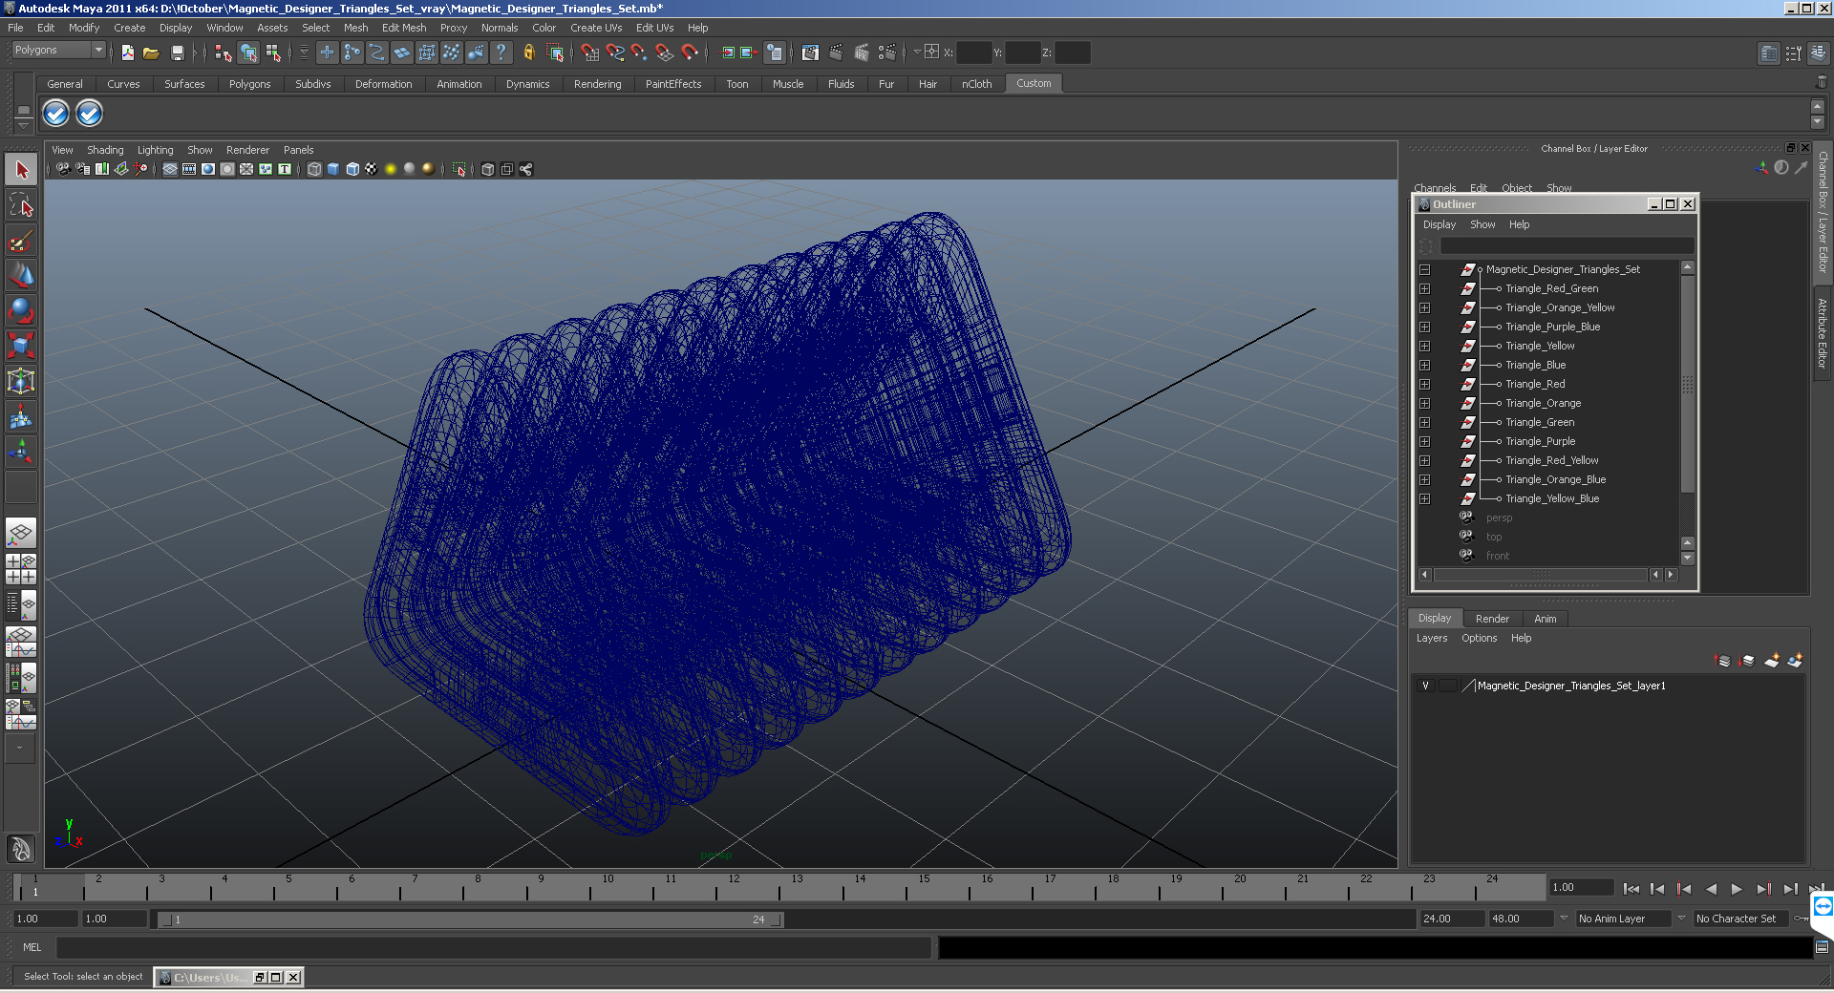
Task: Move selected layer up icon
Action: click(1723, 661)
